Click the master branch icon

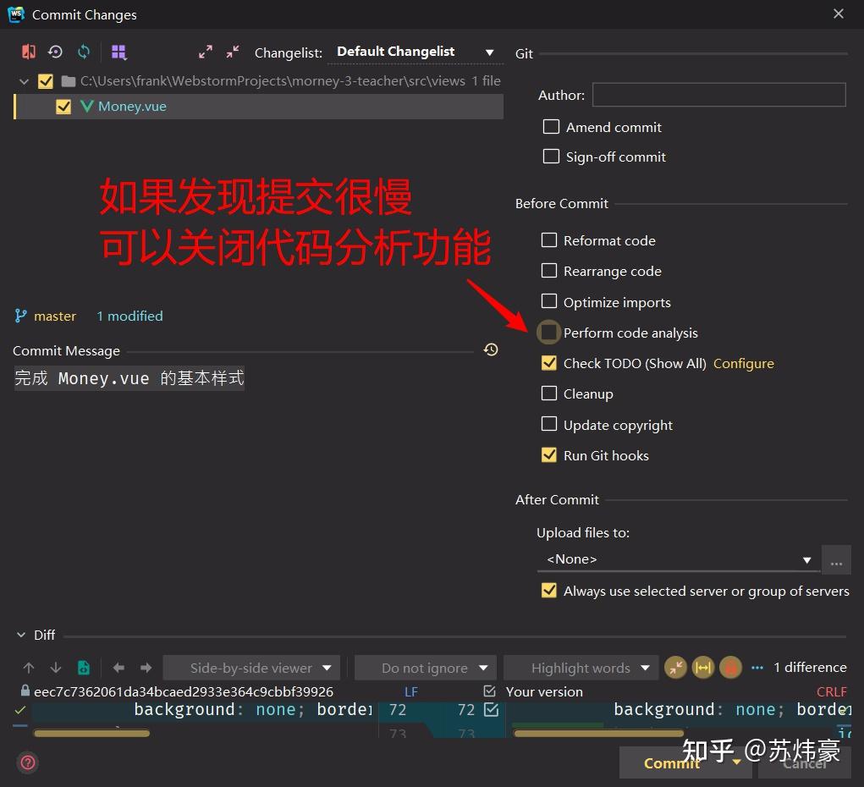pos(21,316)
